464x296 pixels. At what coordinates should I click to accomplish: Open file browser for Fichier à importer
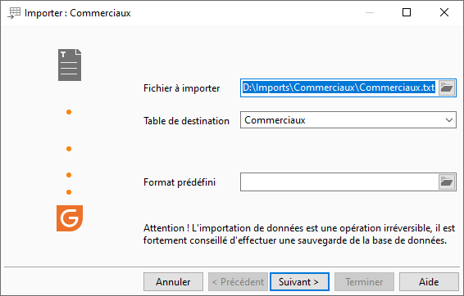coord(447,87)
